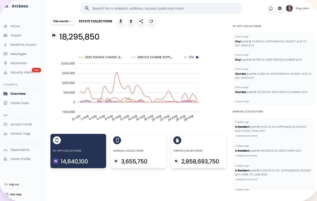Click the share icon in collections toolbar
Screen dimensions: 317x201
(141, 21)
